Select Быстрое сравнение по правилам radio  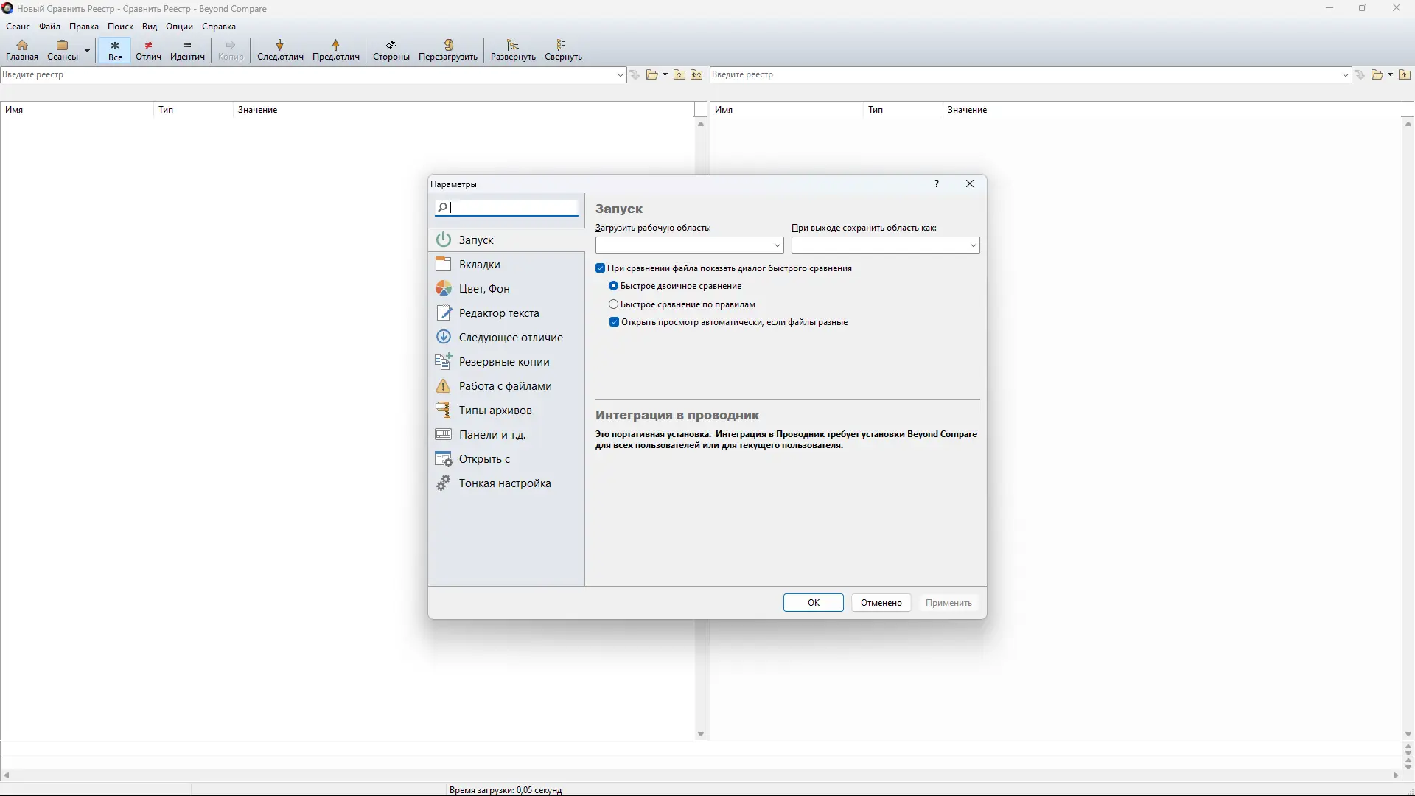pyautogui.click(x=613, y=304)
